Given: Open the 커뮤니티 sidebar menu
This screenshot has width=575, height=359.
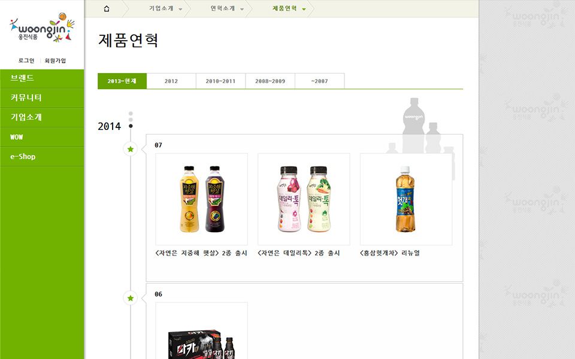Looking at the screenshot, I should pyautogui.click(x=42, y=98).
